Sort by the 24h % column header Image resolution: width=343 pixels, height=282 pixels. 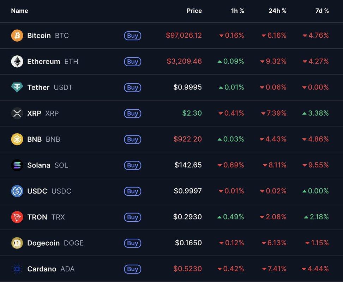coord(277,11)
